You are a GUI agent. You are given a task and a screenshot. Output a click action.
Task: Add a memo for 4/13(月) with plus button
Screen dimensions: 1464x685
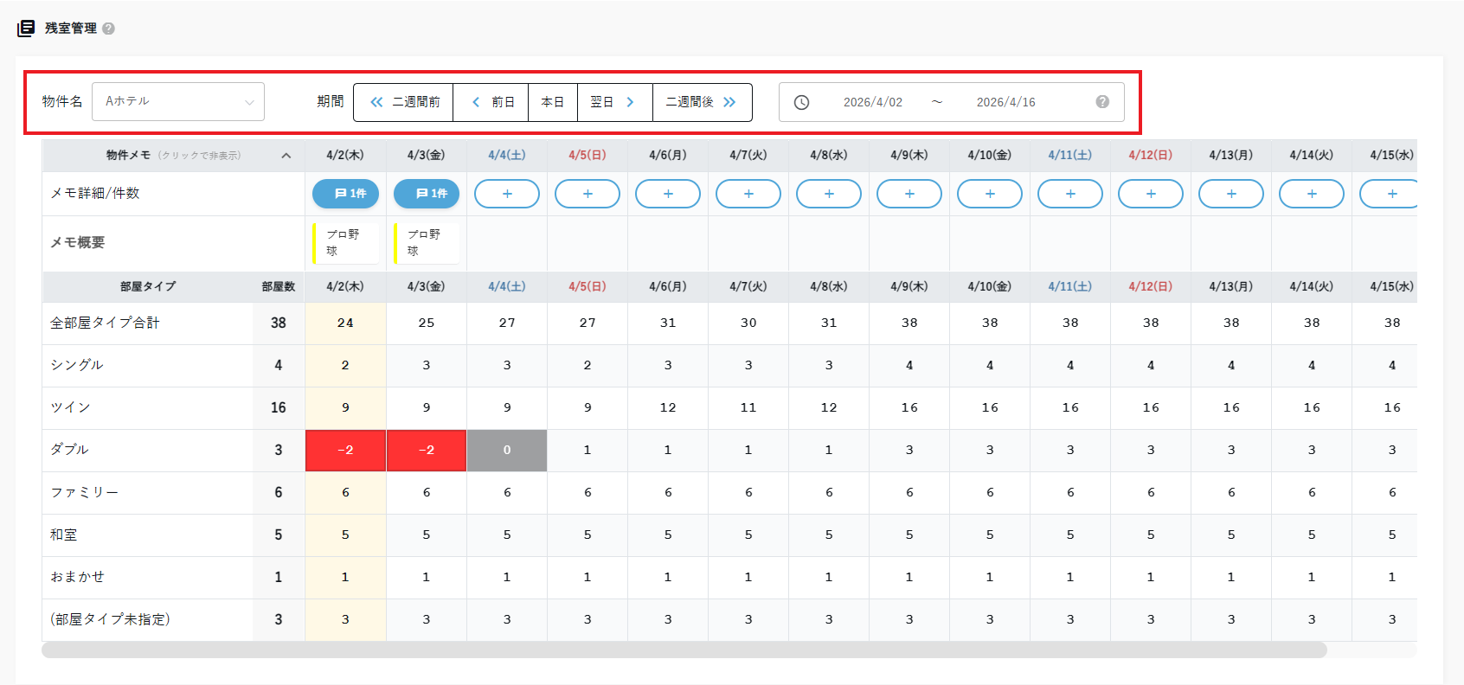(1231, 194)
